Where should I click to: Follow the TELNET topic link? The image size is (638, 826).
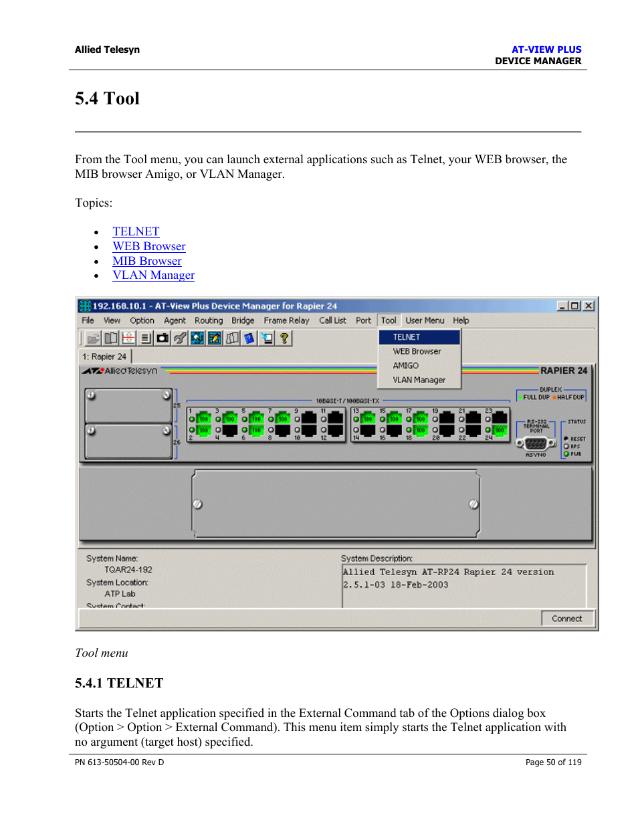pos(136,231)
